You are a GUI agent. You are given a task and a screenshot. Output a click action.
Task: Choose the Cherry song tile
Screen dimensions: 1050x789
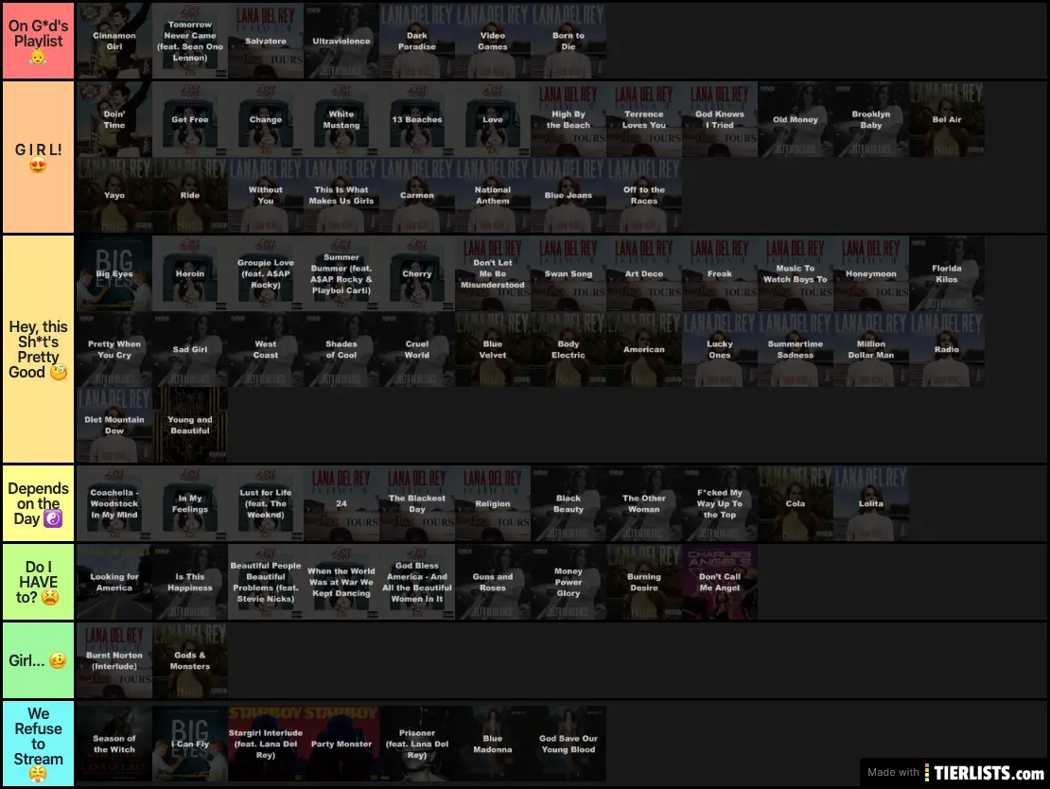[417, 273]
